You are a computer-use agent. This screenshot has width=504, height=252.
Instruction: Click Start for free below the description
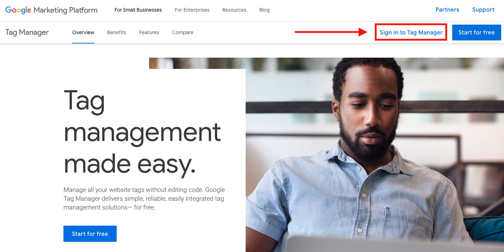pos(90,234)
